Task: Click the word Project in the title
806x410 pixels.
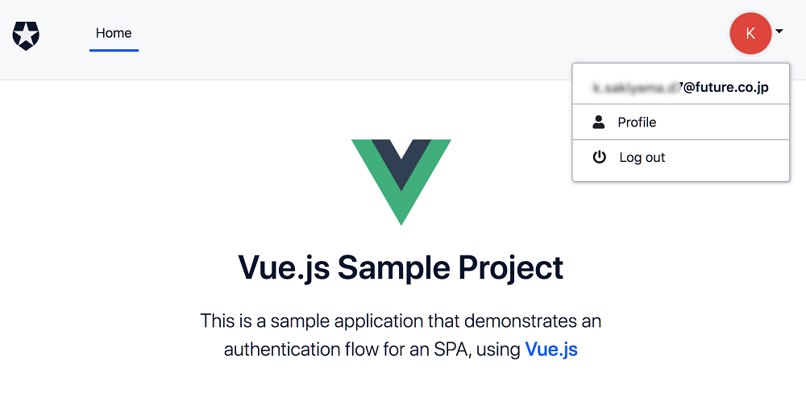Action: [x=511, y=268]
